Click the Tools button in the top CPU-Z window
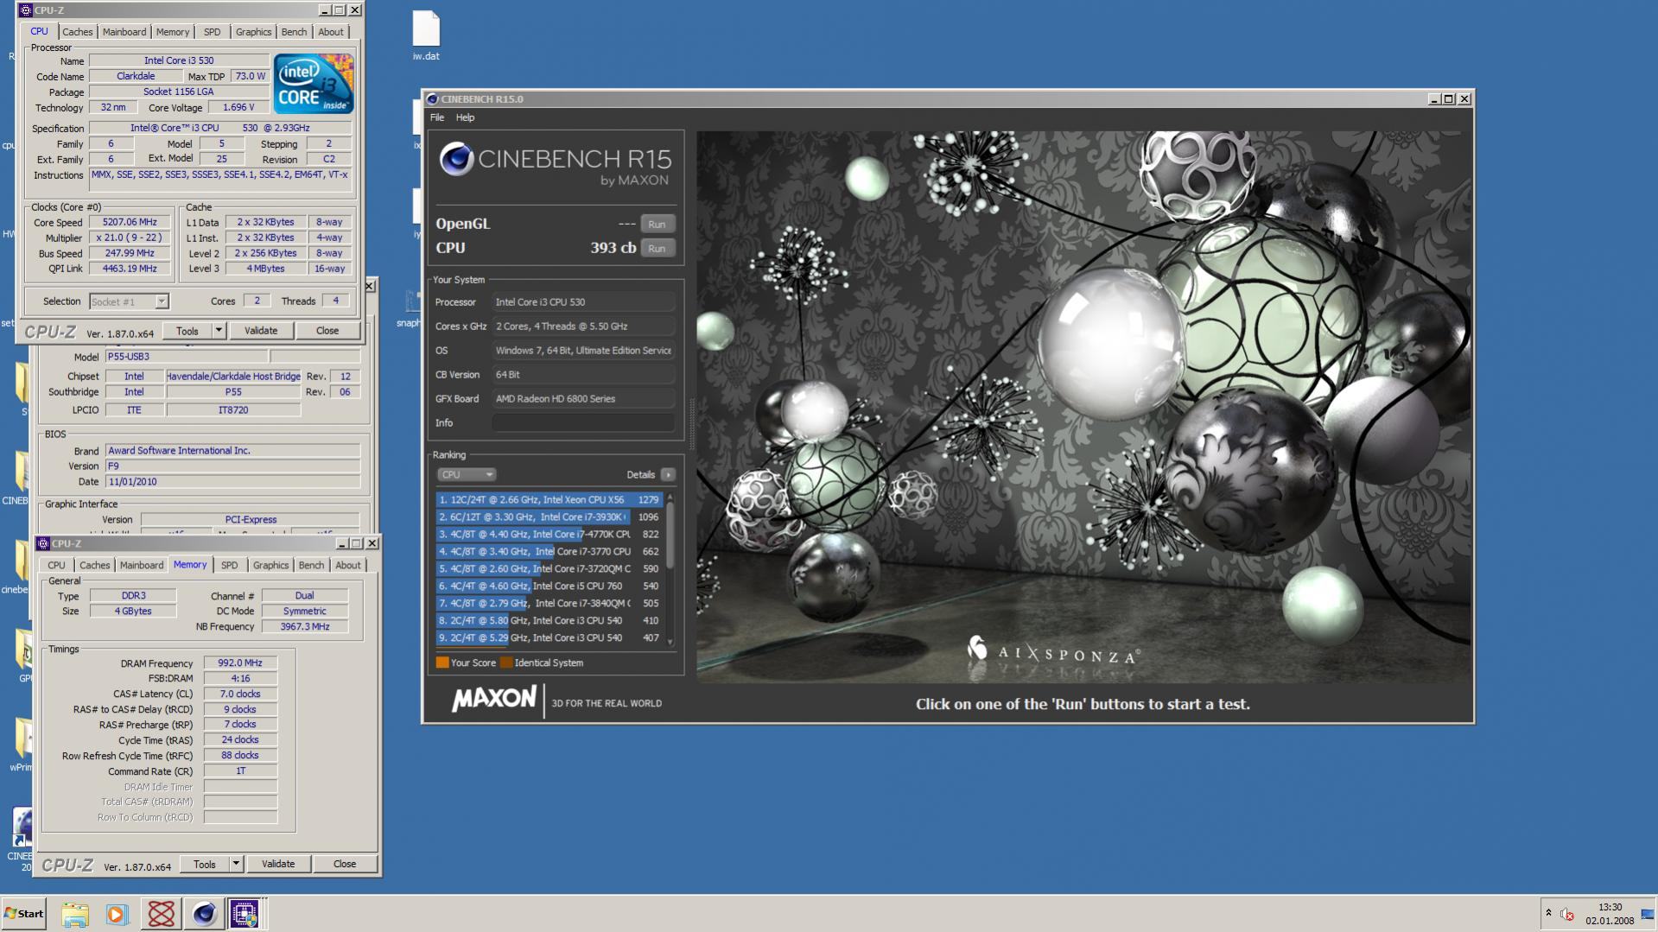 pos(187,331)
